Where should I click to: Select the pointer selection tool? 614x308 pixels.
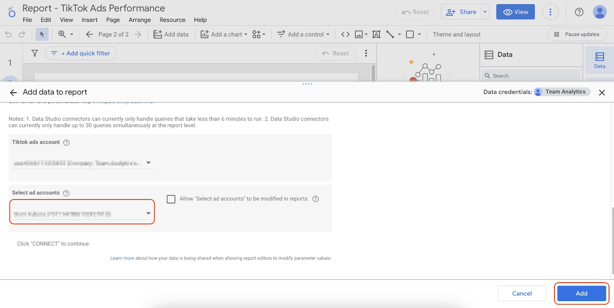tap(42, 34)
